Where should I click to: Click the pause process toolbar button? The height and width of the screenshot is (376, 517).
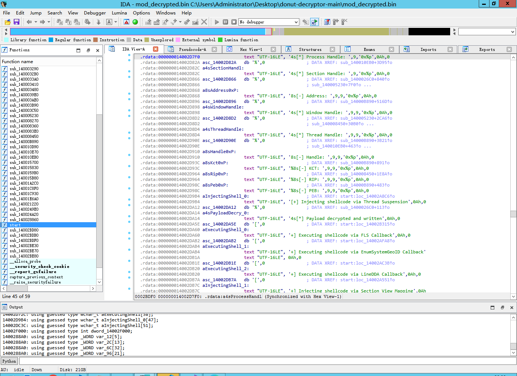[225, 22]
